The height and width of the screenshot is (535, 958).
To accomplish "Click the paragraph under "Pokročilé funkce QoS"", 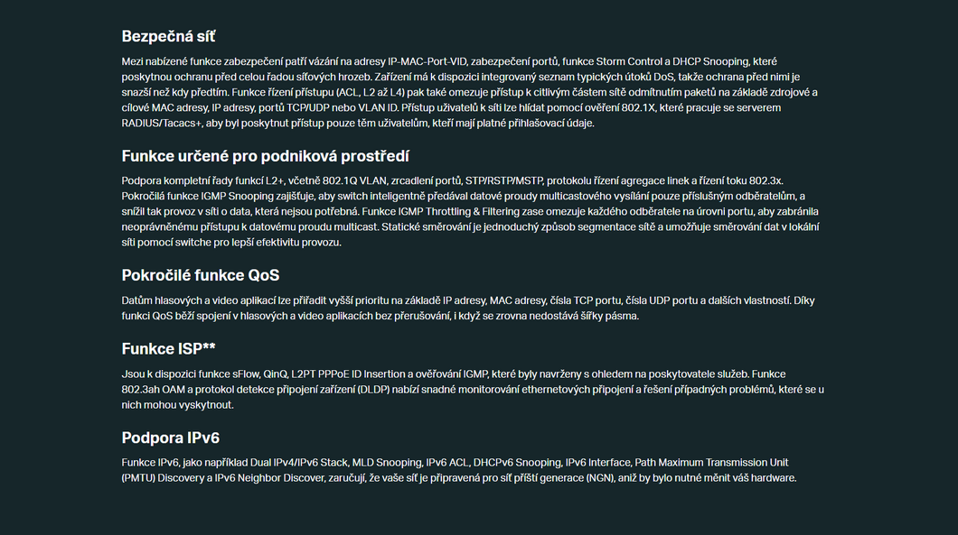I will [470, 308].
